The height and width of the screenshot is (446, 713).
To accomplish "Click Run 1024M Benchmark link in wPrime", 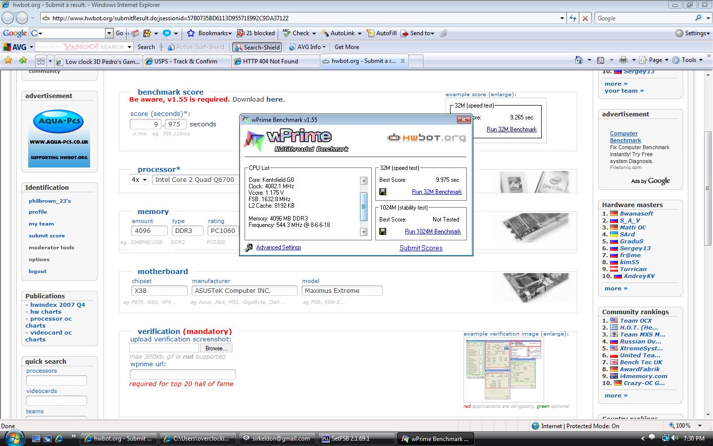I will point(433,231).
